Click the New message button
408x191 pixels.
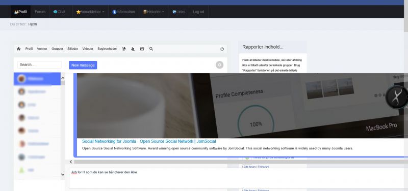click(83, 65)
